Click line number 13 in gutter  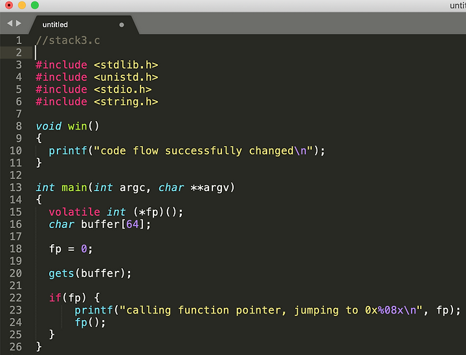[x=16, y=187]
